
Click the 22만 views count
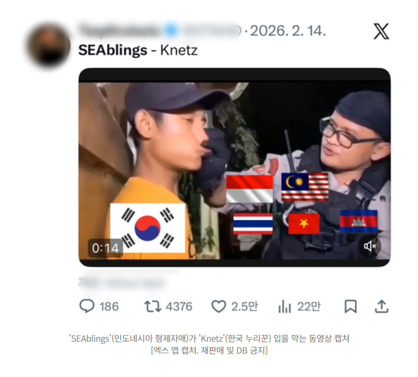click(309, 307)
